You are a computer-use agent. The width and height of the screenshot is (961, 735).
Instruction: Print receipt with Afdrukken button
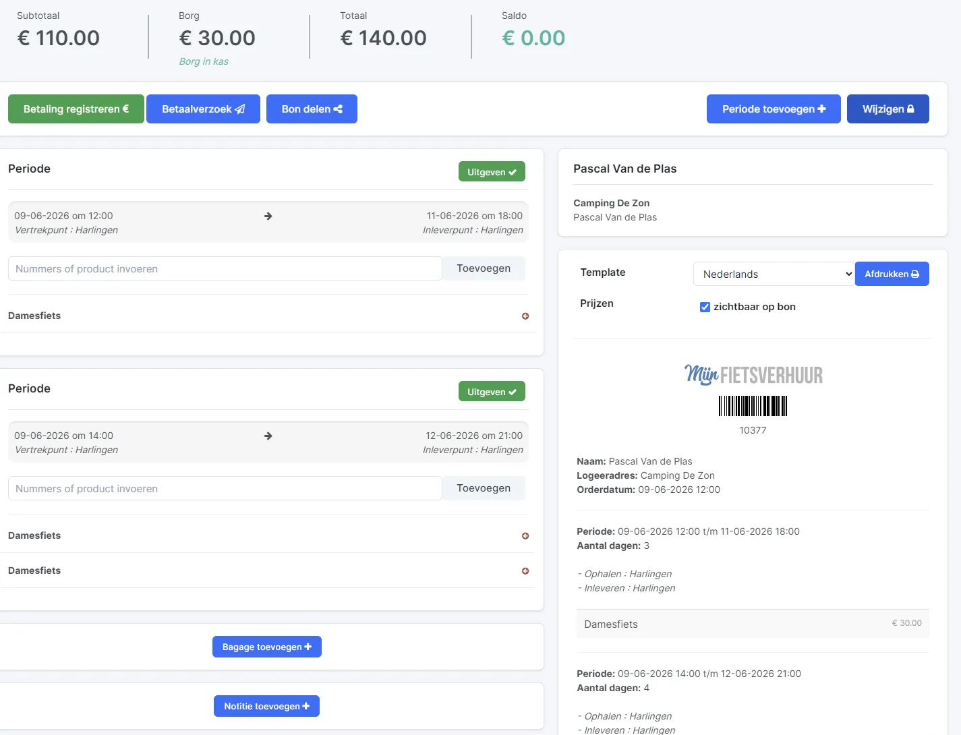(892, 274)
